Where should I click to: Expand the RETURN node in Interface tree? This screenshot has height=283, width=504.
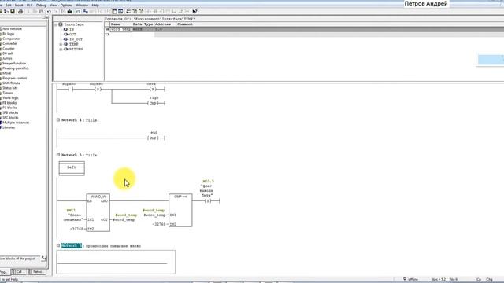click(x=61, y=50)
